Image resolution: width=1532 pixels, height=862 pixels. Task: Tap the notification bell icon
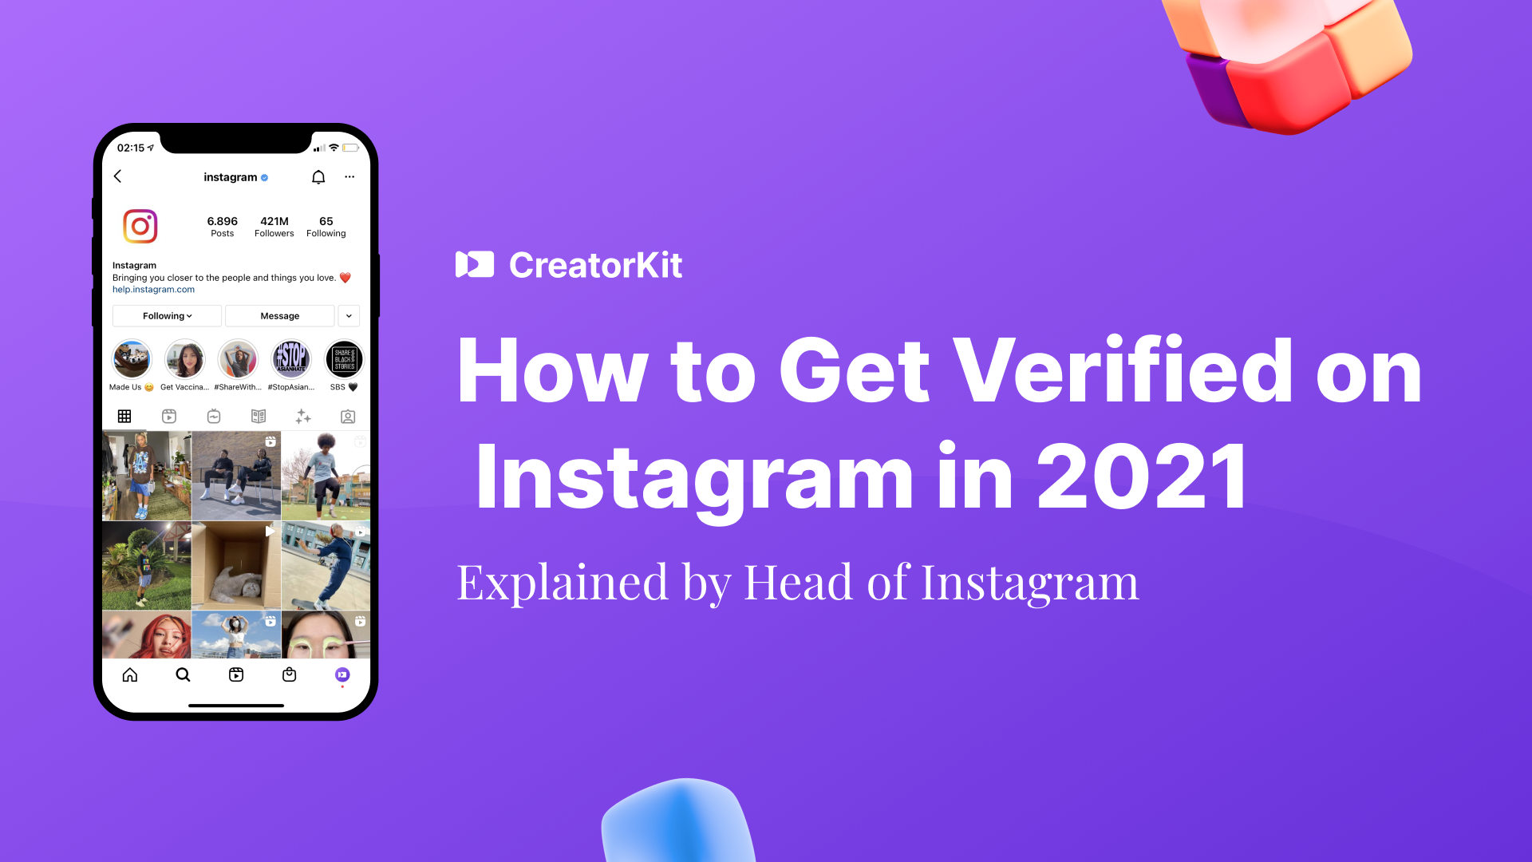click(318, 176)
